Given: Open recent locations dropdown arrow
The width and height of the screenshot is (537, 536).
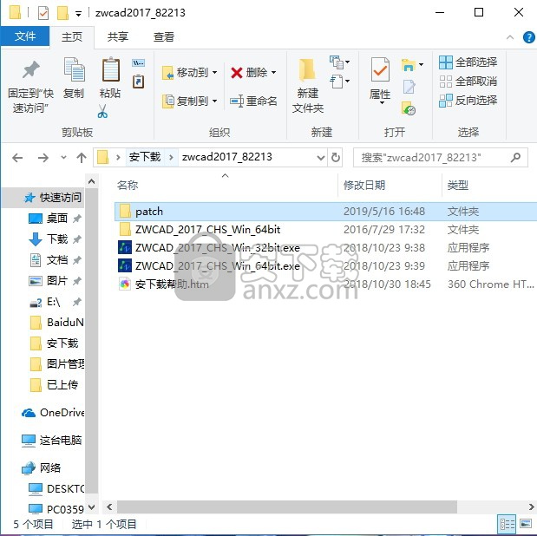Looking at the screenshot, I should (x=63, y=158).
